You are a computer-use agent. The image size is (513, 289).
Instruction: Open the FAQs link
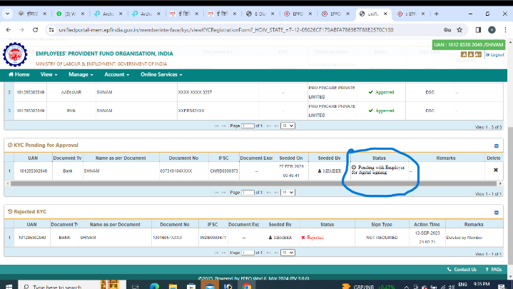[x=494, y=269]
